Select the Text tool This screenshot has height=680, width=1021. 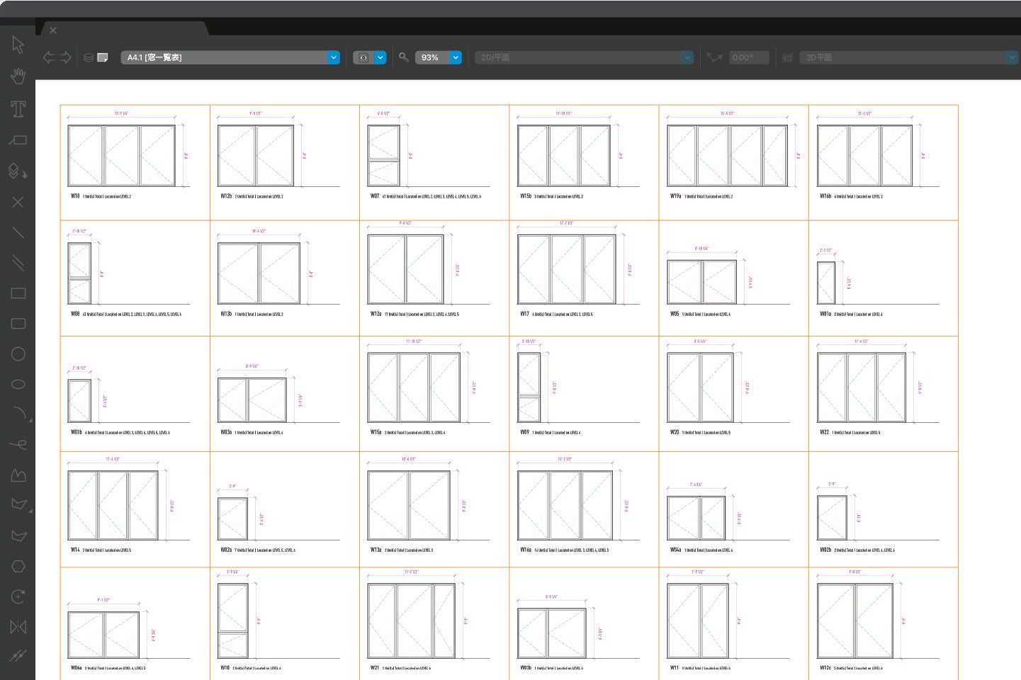pos(18,108)
